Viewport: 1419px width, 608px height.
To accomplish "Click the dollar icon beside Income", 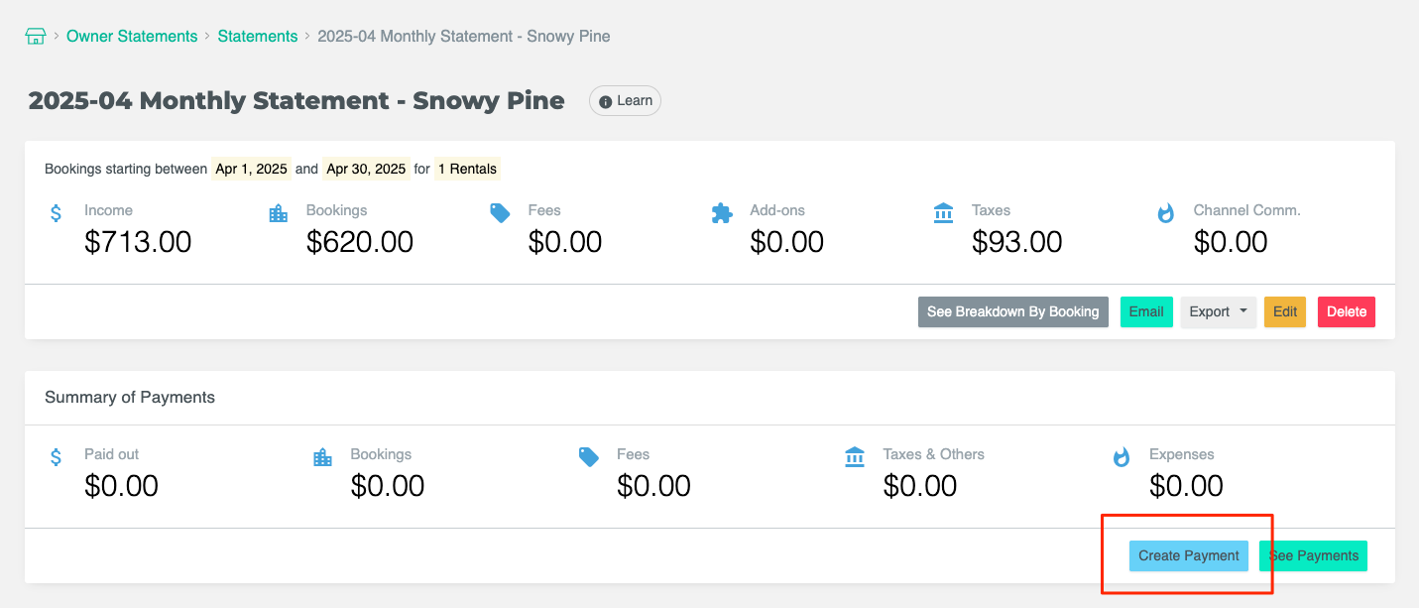I will tap(57, 212).
